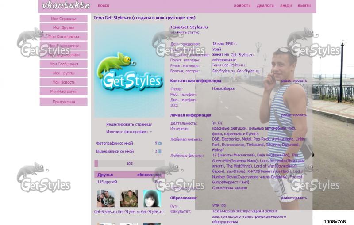Image resolution: width=354 pixels, height=225 pixels.
Task: Click the camera icon beside photos count
Action: coord(160,143)
